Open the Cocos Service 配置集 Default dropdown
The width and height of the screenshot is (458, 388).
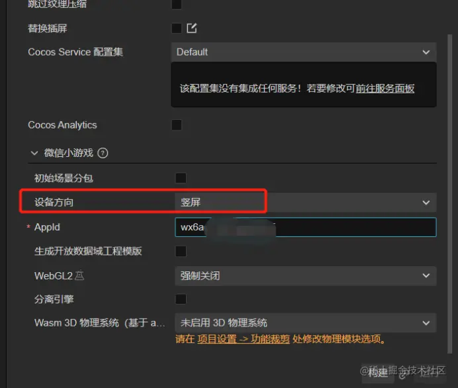tap(304, 52)
